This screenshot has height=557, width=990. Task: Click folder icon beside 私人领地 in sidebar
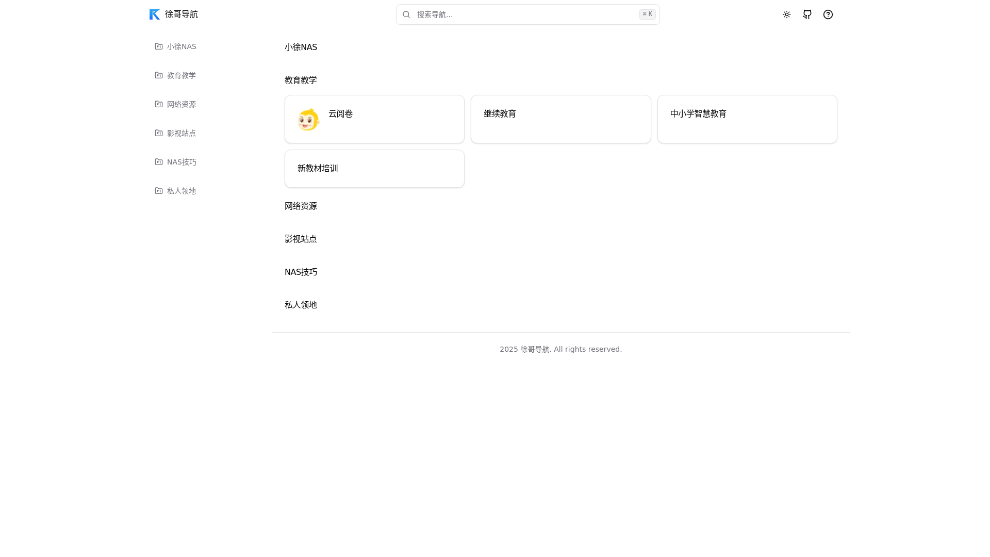click(159, 191)
